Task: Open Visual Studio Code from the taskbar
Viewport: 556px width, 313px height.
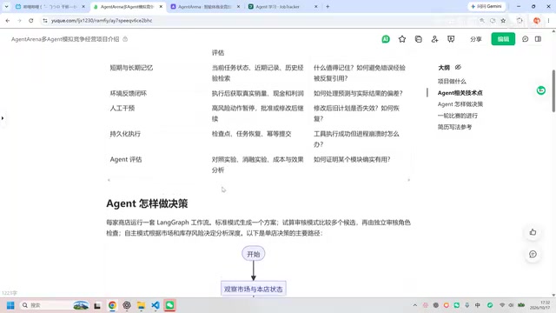Action: [156, 305]
